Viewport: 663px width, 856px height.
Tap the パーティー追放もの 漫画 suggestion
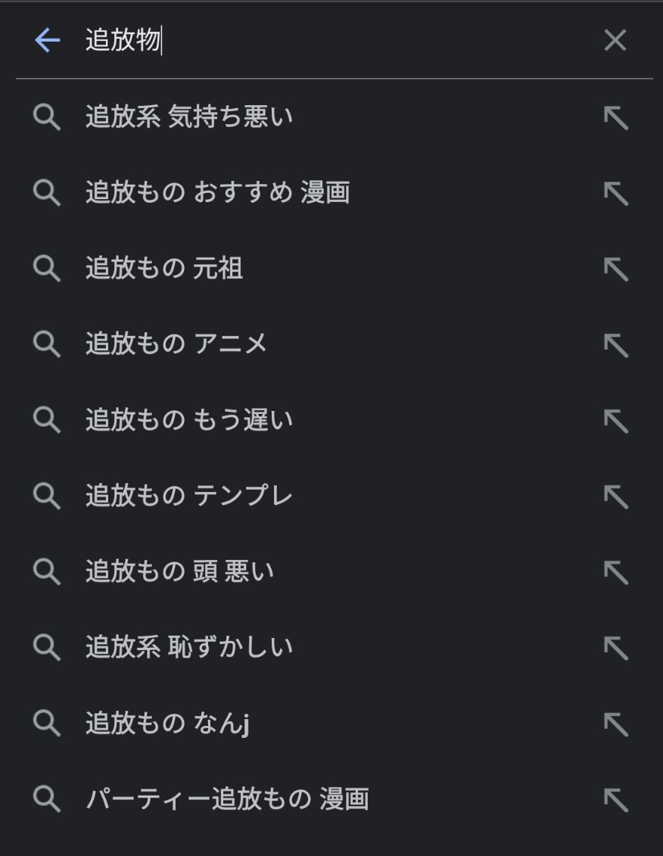click(227, 799)
